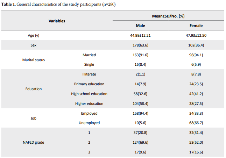
Task: Select the female count cell 102(36.4)
Action: [196, 45]
